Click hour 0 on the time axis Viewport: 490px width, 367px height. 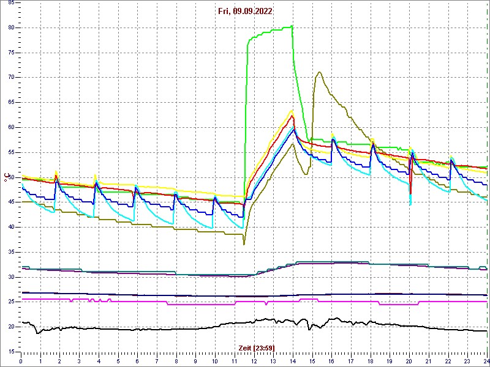pos(21,361)
